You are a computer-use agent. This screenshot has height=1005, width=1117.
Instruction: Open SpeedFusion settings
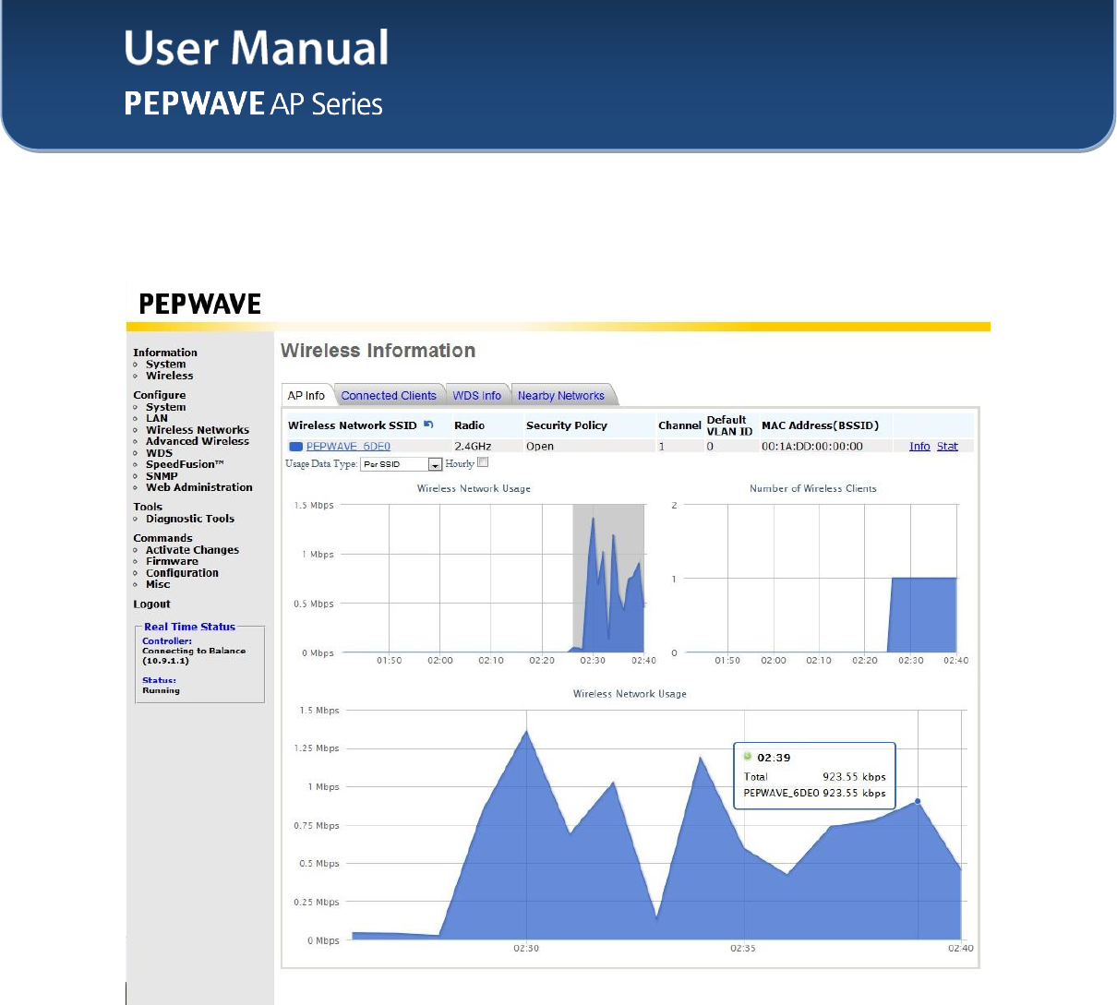pyautogui.click(x=185, y=464)
